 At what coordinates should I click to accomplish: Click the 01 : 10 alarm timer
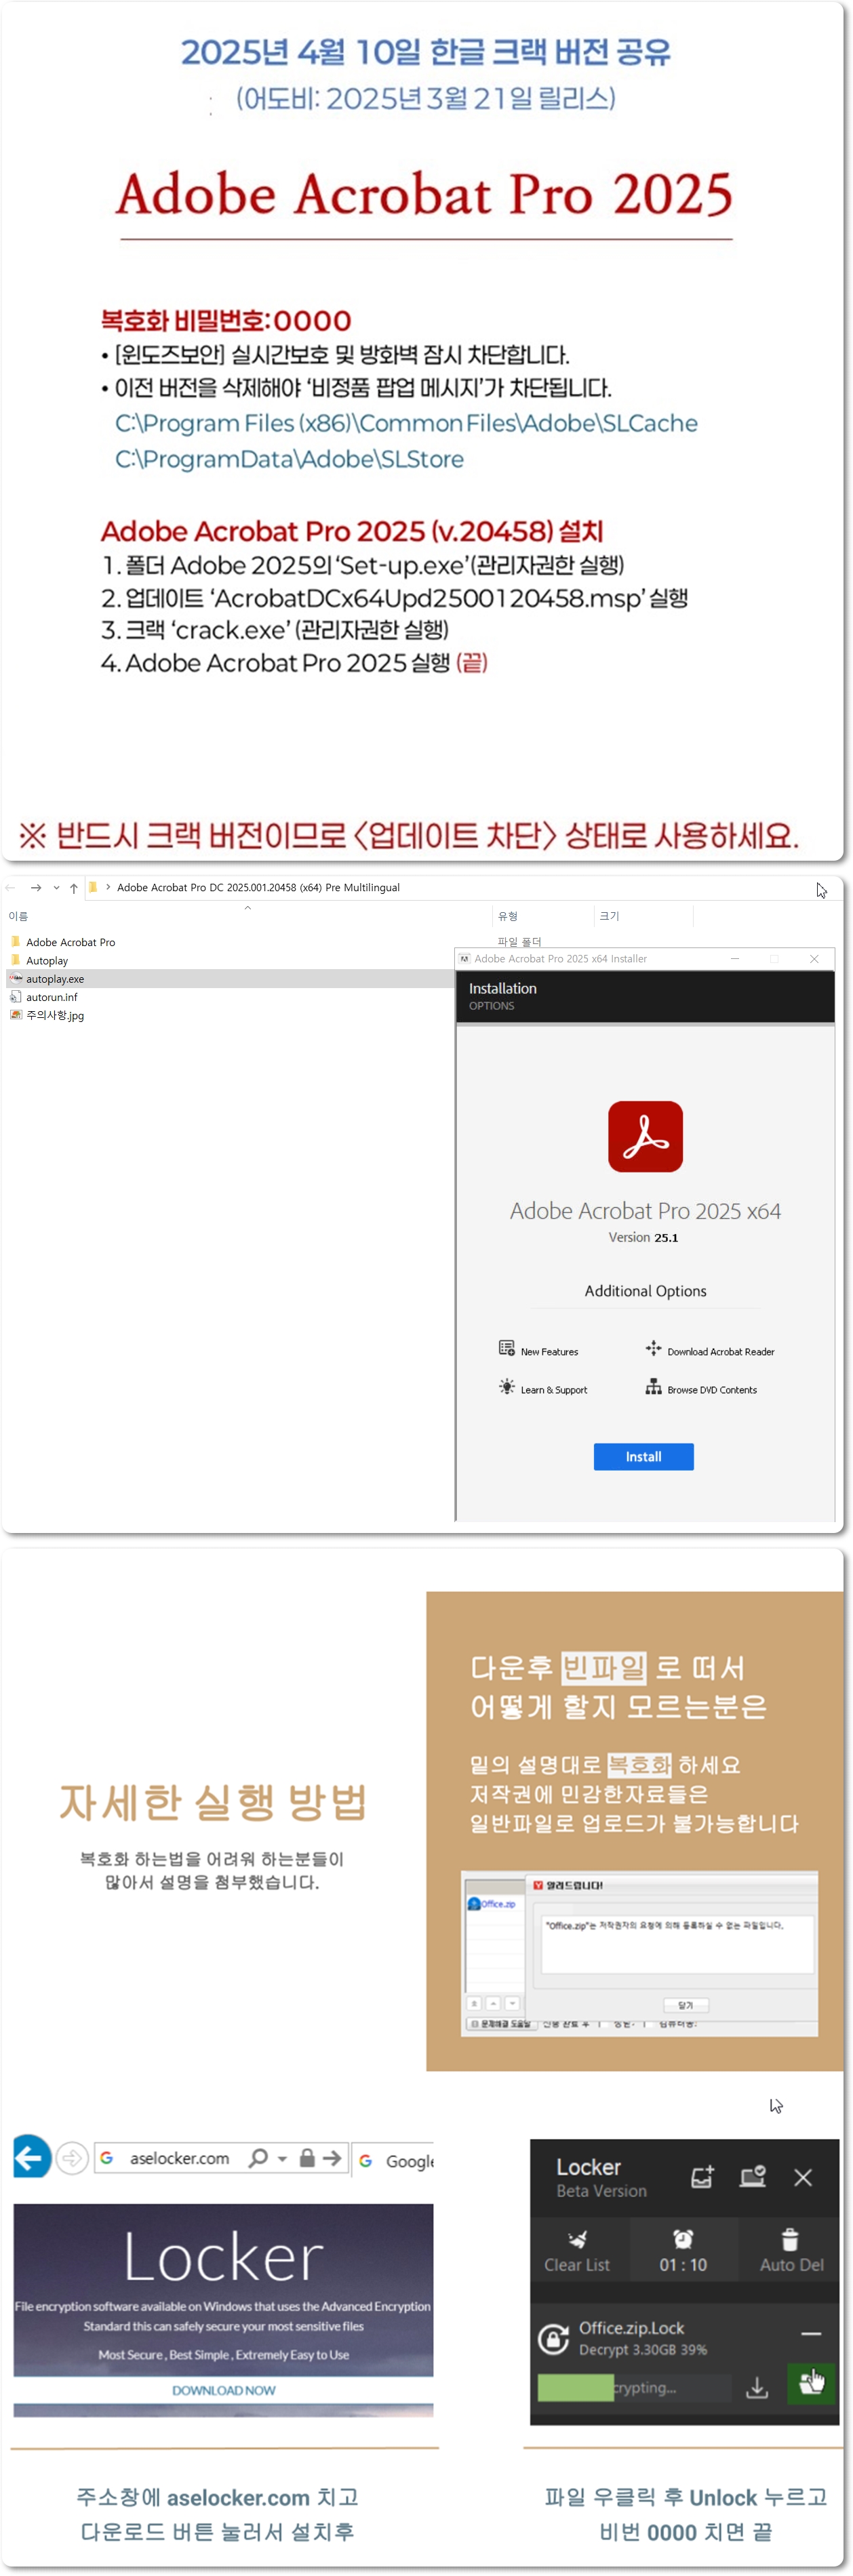(683, 2249)
